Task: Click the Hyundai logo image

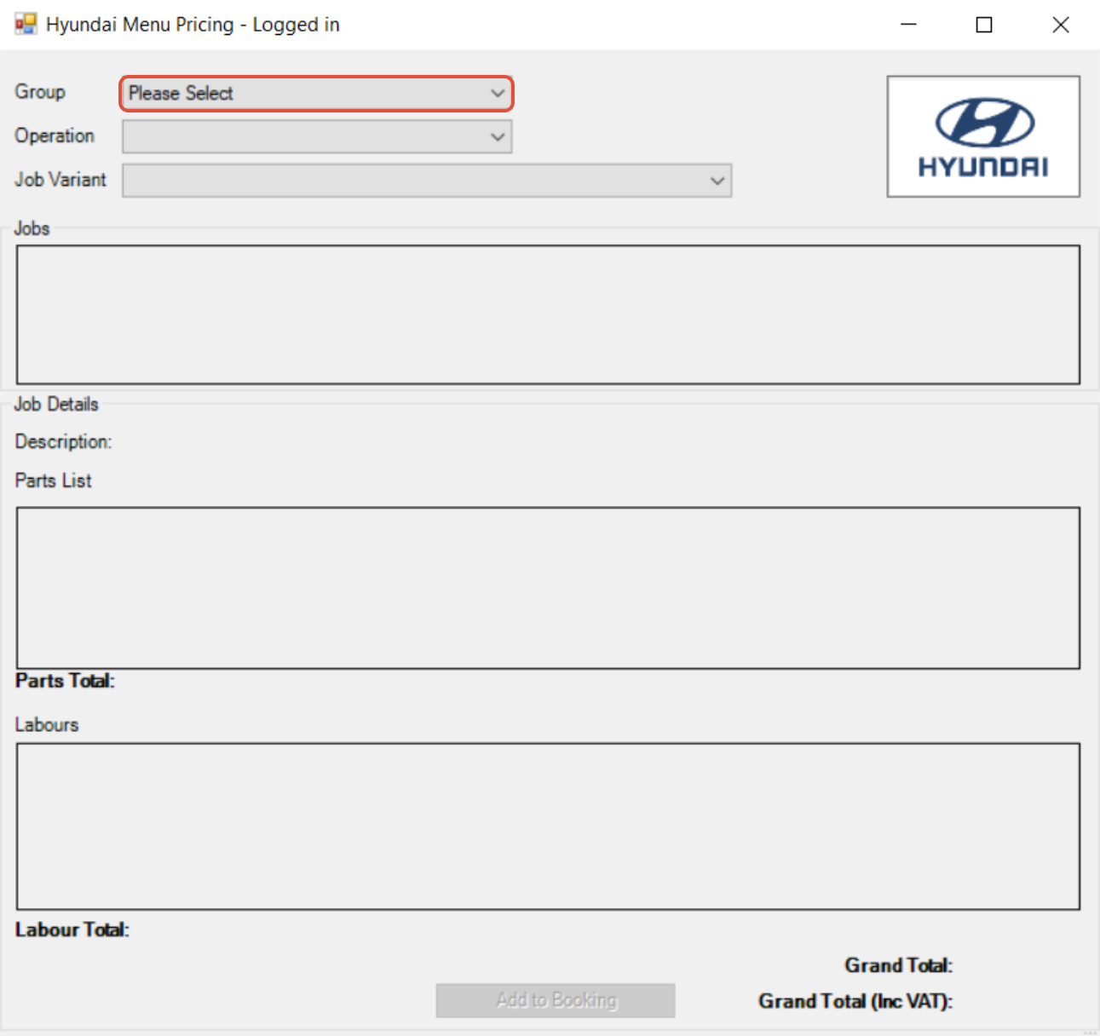Action: [x=983, y=136]
